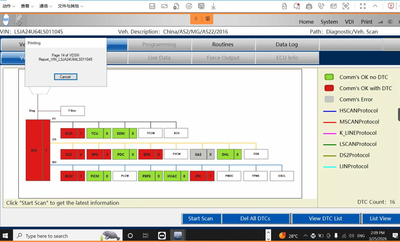Expand the 动作 dropdown menu
Viewport: 400px width, 242px height.
(9, 6)
